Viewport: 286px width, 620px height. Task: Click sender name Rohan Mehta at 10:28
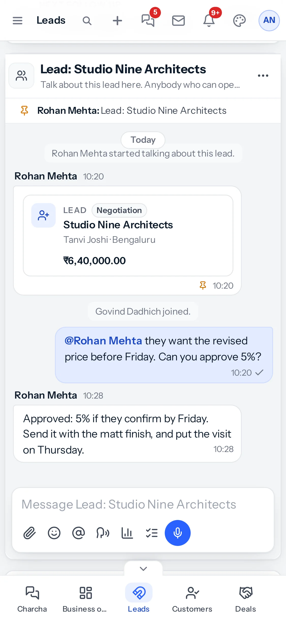pyautogui.click(x=46, y=395)
